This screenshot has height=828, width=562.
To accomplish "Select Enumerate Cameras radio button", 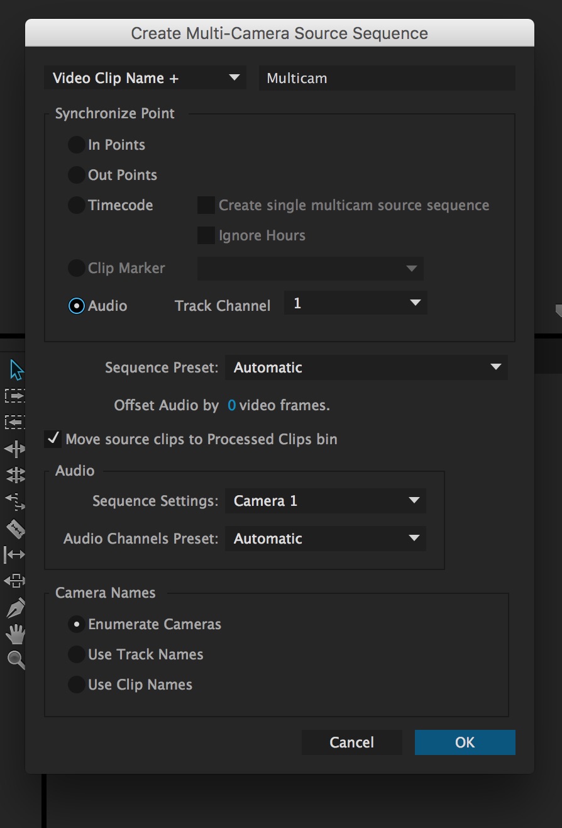I will tap(76, 624).
